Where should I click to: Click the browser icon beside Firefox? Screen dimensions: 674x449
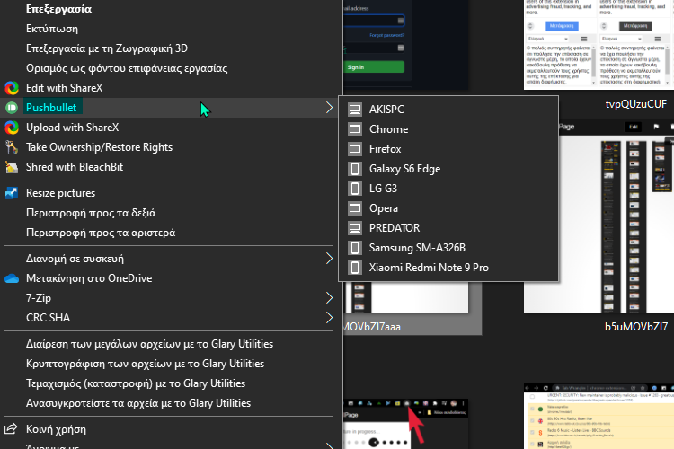coord(355,149)
